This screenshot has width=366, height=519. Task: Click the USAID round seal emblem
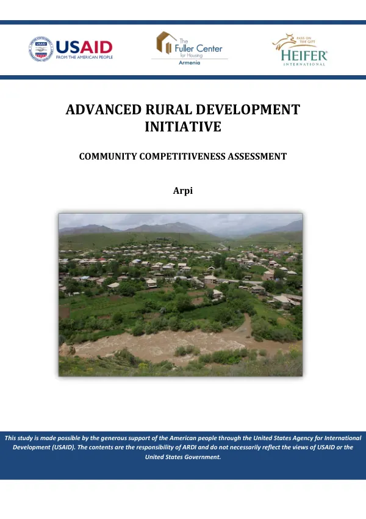coord(41,49)
